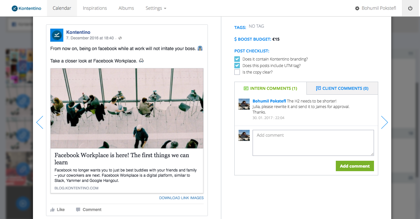Go to the Inspirations tab
Screen dimensions: 420x219
coord(95,8)
